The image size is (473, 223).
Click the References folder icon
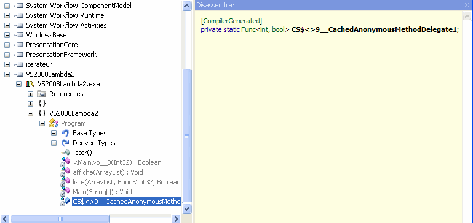(42, 94)
